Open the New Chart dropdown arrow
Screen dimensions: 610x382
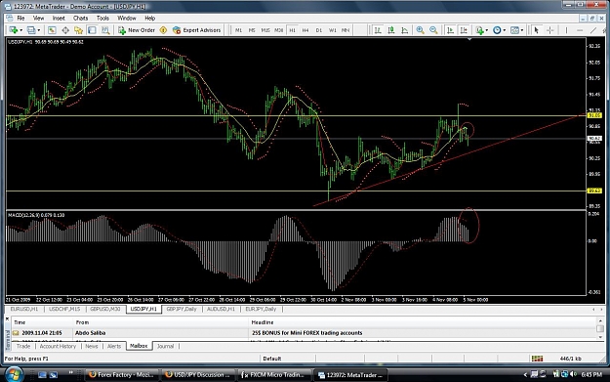pos(20,30)
